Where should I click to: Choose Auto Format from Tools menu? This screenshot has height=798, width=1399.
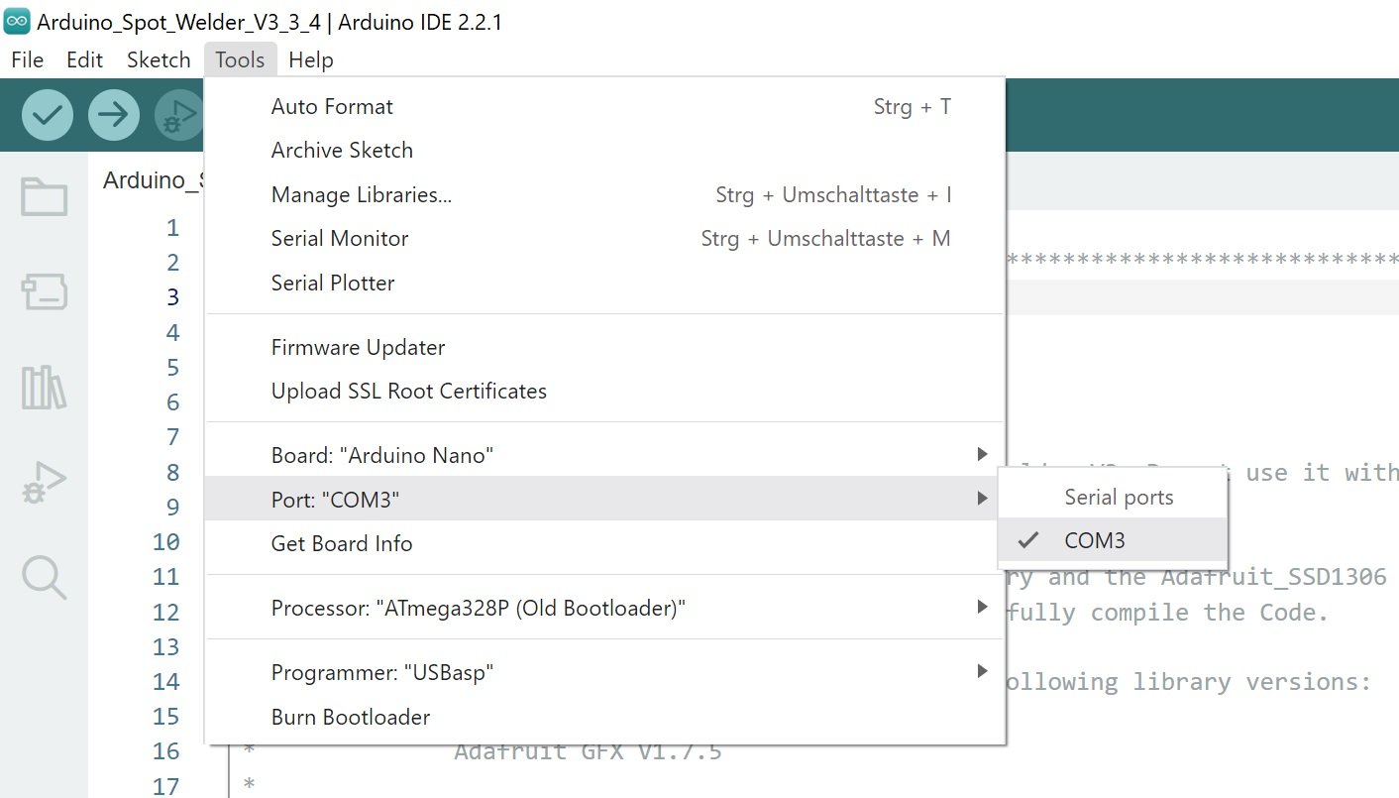[x=604, y=107]
